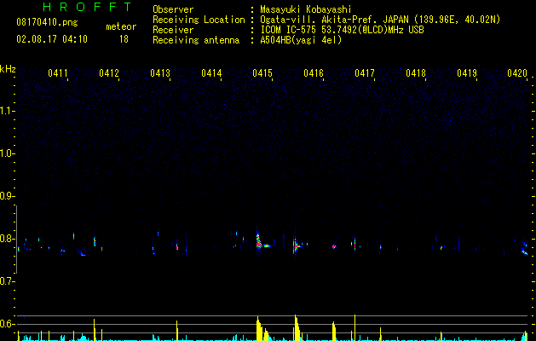Click the 0418 time marker

(416, 73)
